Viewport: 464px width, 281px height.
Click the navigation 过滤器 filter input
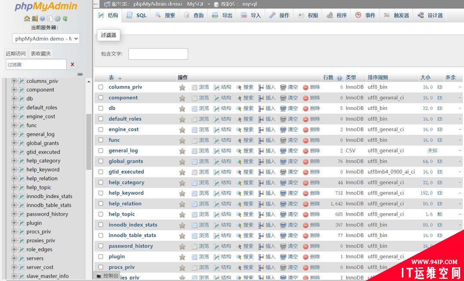[36, 64]
